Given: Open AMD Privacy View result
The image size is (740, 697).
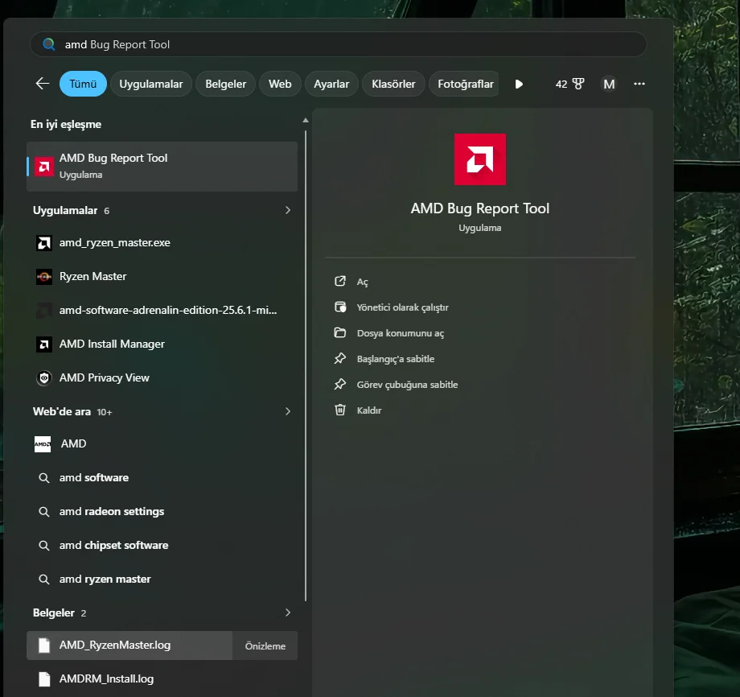Looking at the screenshot, I should point(162,377).
